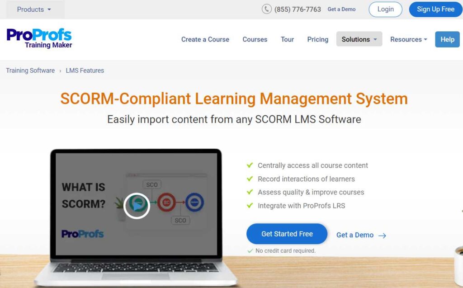Click the Training Software breadcrumb

pyautogui.click(x=30, y=71)
